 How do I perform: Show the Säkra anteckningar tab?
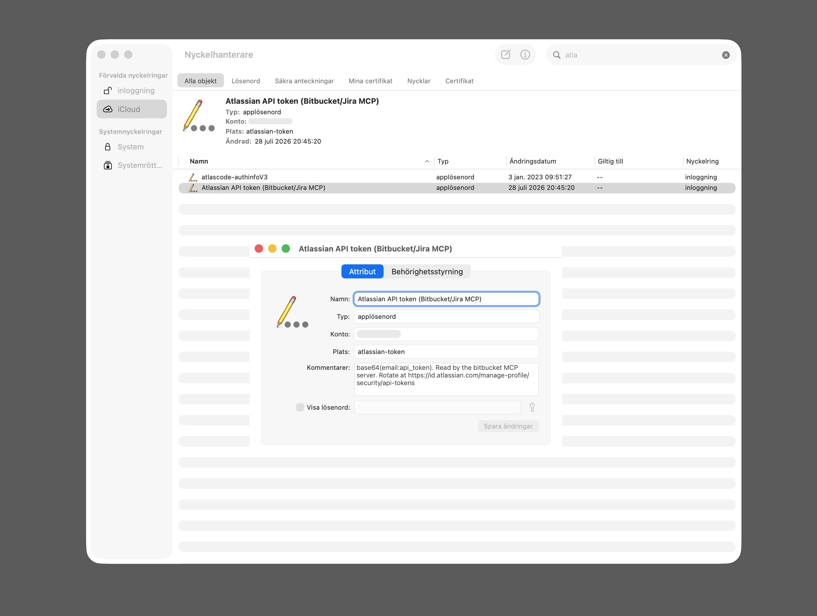[304, 81]
